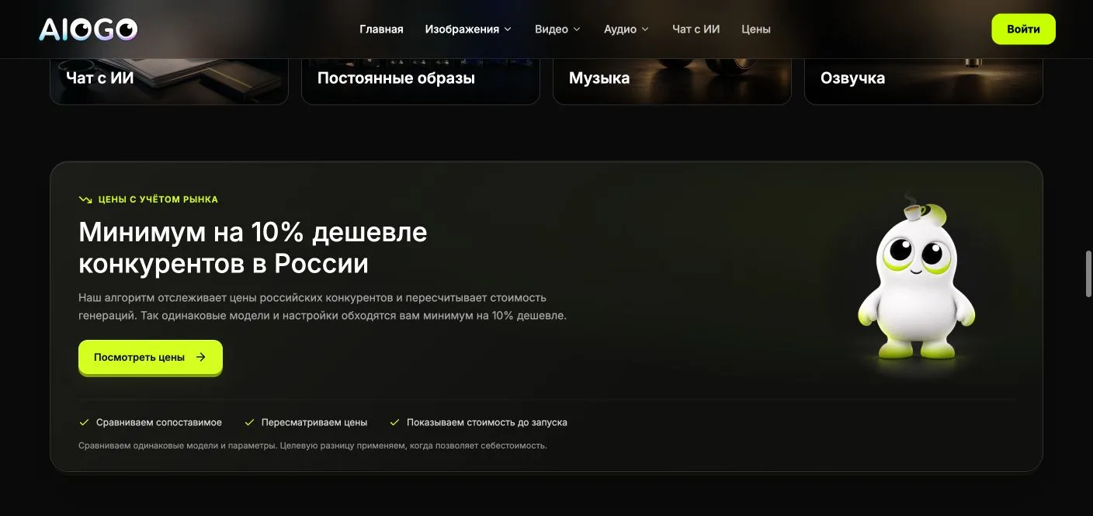Expand the Аудио dropdown chevron
This screenshot has height=516, width=1093.
(645, 29)
